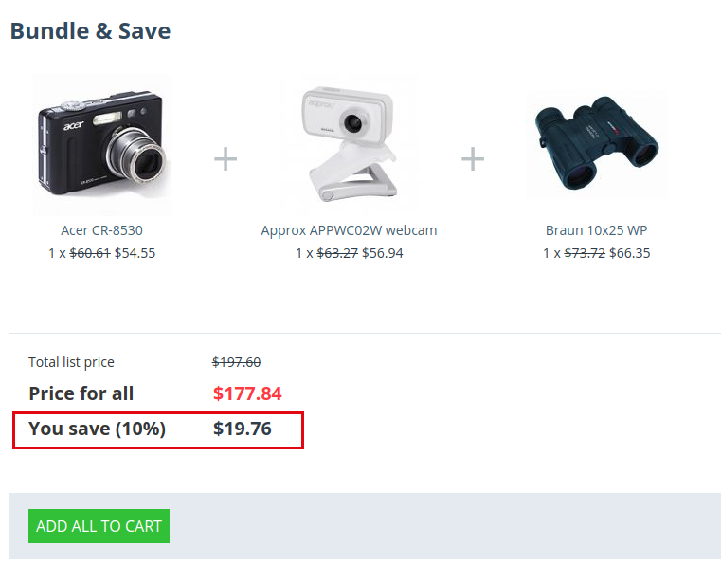Click the You save (10%) label
Image resolution: width=721 pixels, height=566 pixels.
pyautogui.click(x=97, y=429)
